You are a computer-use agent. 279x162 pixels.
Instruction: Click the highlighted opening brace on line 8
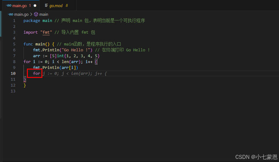tap(96, 62)
